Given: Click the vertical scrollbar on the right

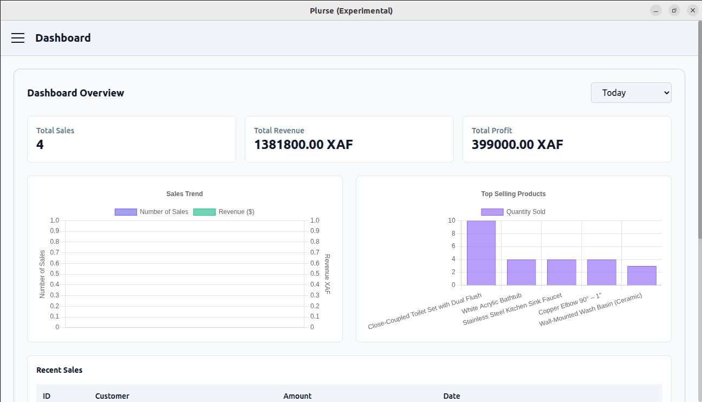Looking at the screenshot, I should (x=699, y=130).
